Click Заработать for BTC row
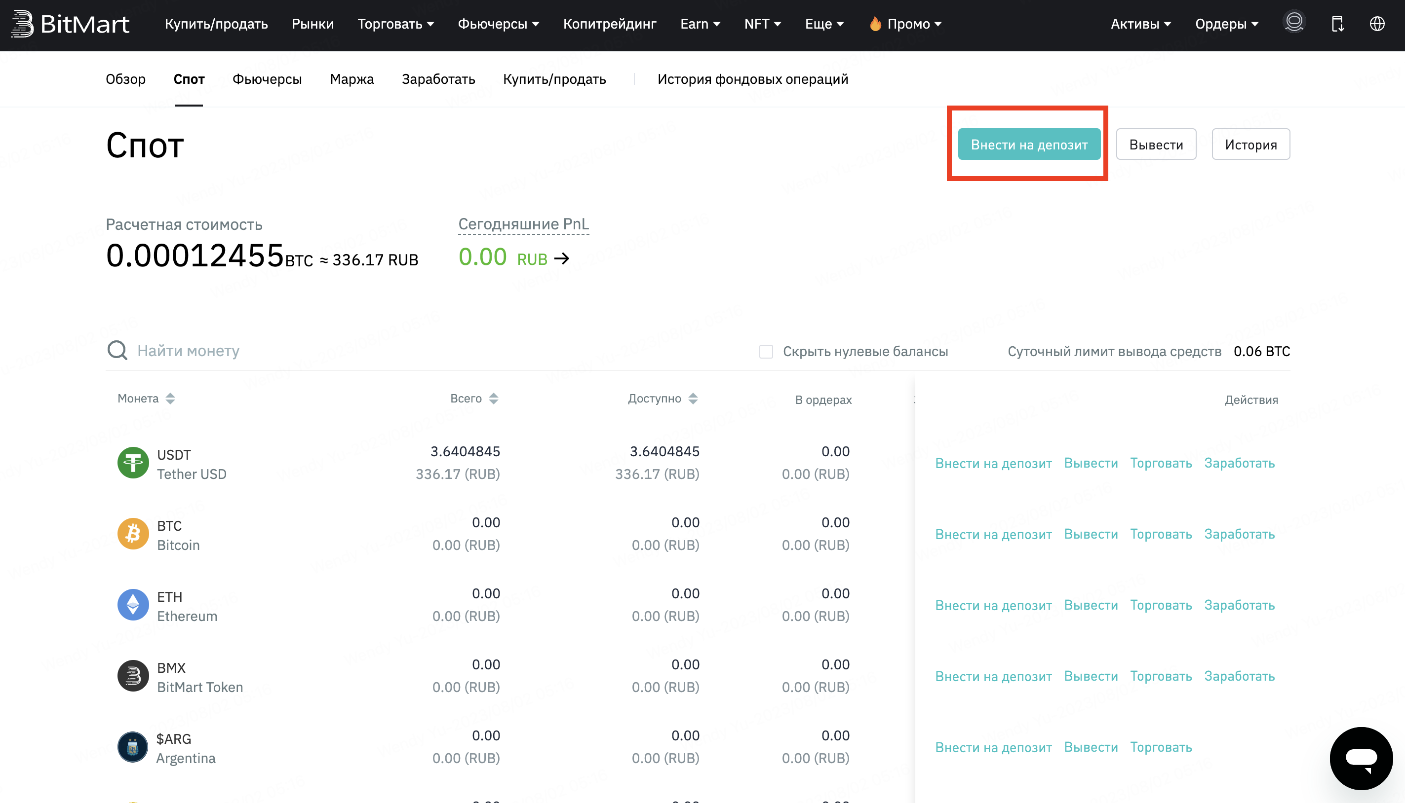1405x803 pixels. point(1240,534)
